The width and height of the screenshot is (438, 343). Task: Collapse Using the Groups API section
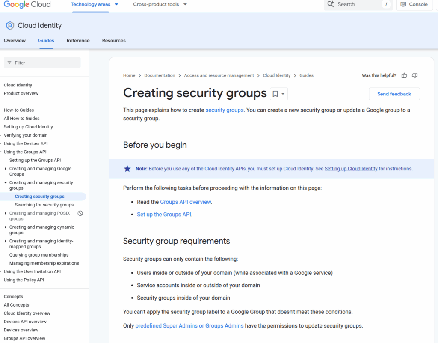coord(2,152)
